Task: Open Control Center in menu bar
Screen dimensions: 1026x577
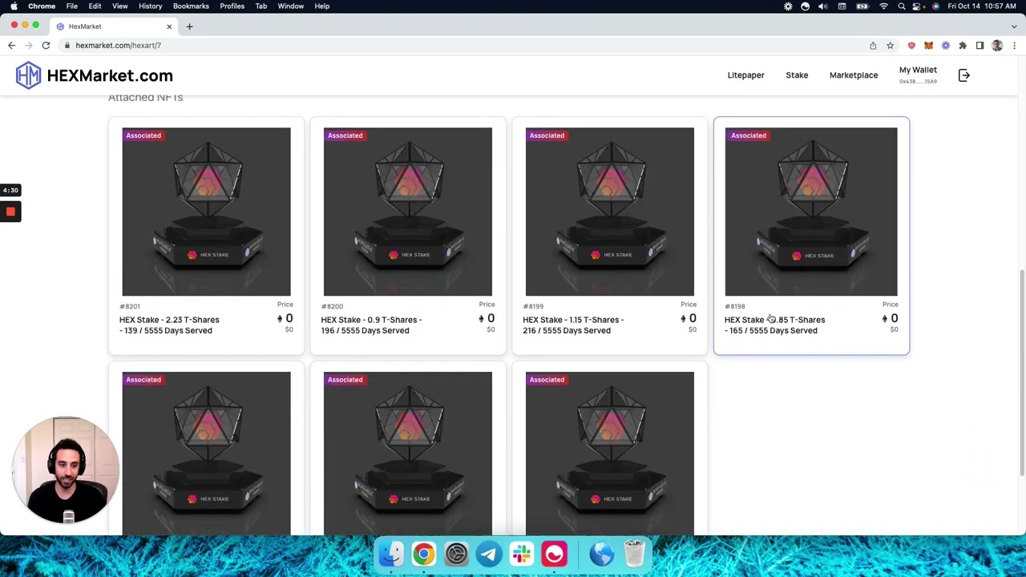Action: 918,6
